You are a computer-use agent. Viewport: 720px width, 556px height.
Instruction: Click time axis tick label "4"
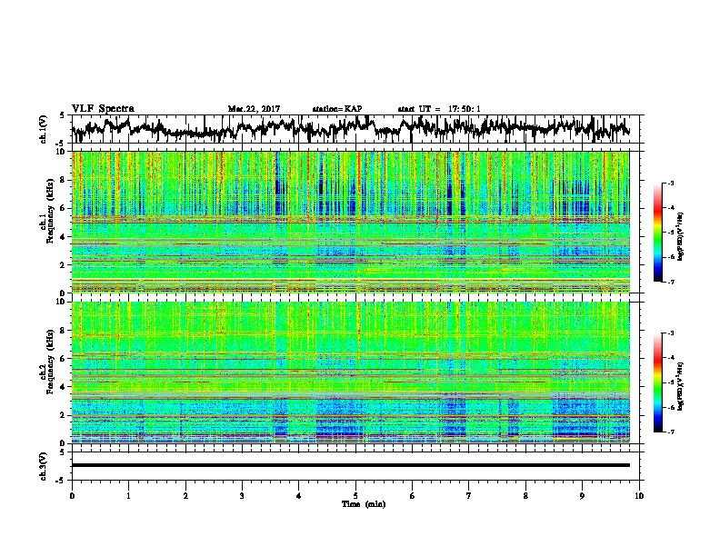coord(299,496)
